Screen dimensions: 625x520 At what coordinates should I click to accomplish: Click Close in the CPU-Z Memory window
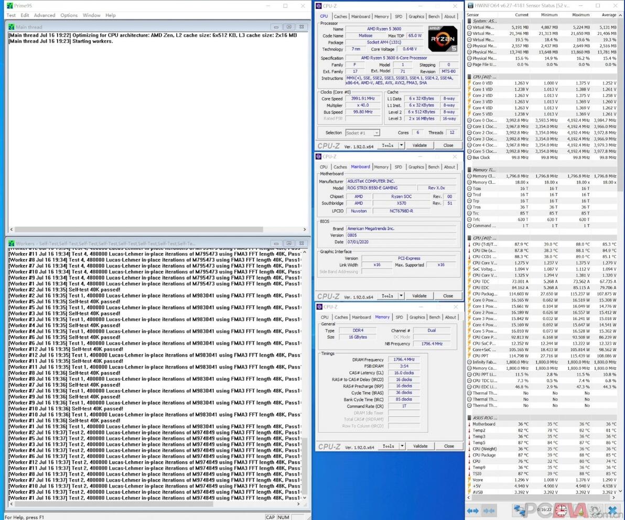pyautogui.click(x=449, y=446)
